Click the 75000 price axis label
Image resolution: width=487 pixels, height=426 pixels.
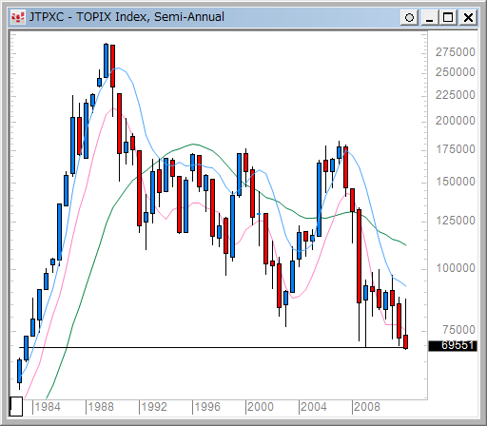458,330
